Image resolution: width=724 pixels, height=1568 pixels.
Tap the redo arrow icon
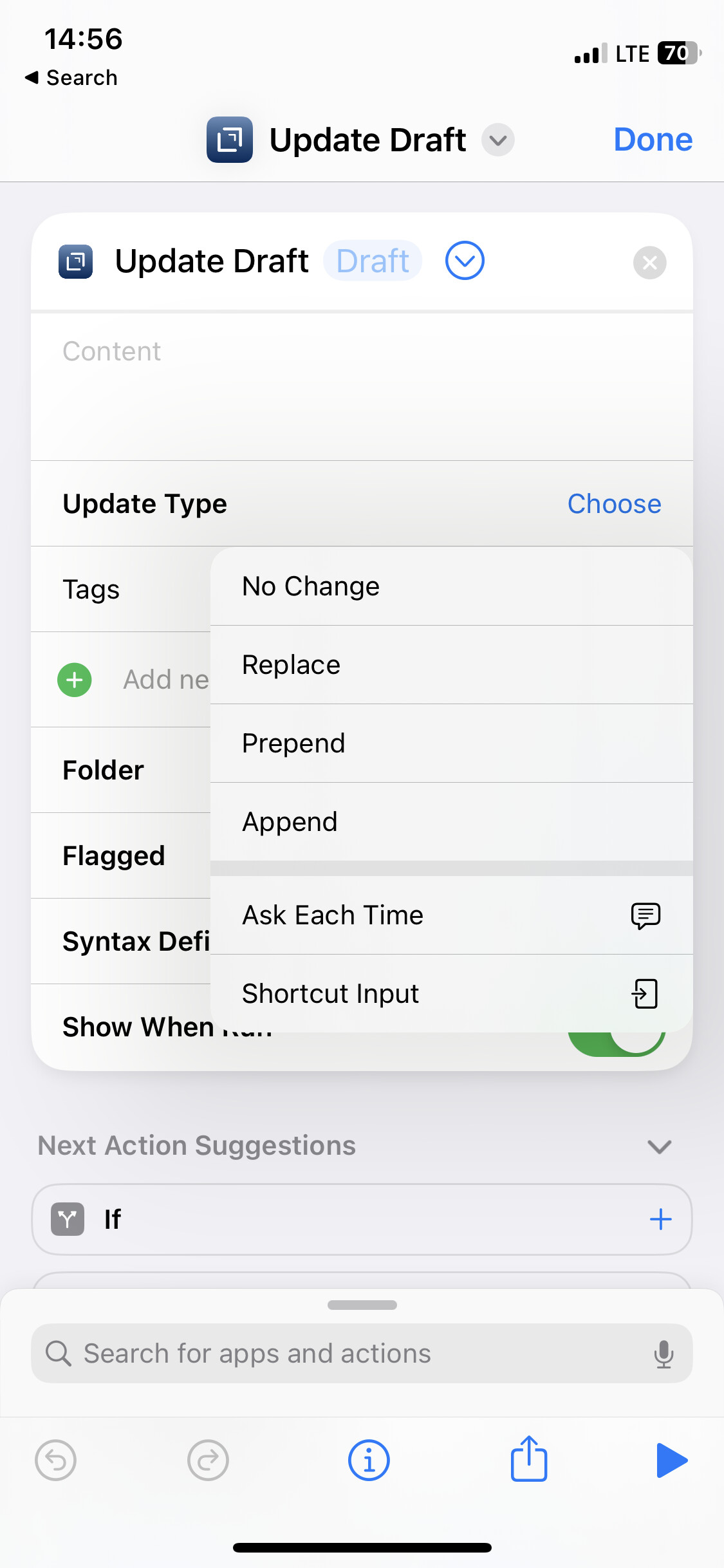coord(208,1460)
